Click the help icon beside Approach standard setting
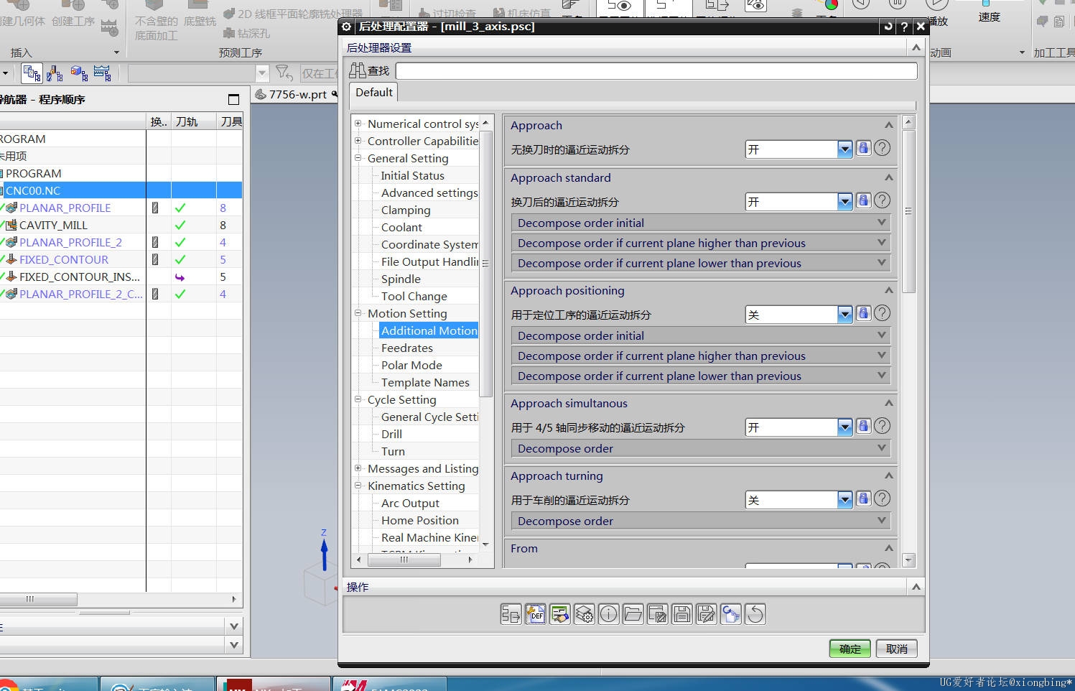The height and width of the screenshot is (691, 1075). pyautogui.click(x=883, y=201)
